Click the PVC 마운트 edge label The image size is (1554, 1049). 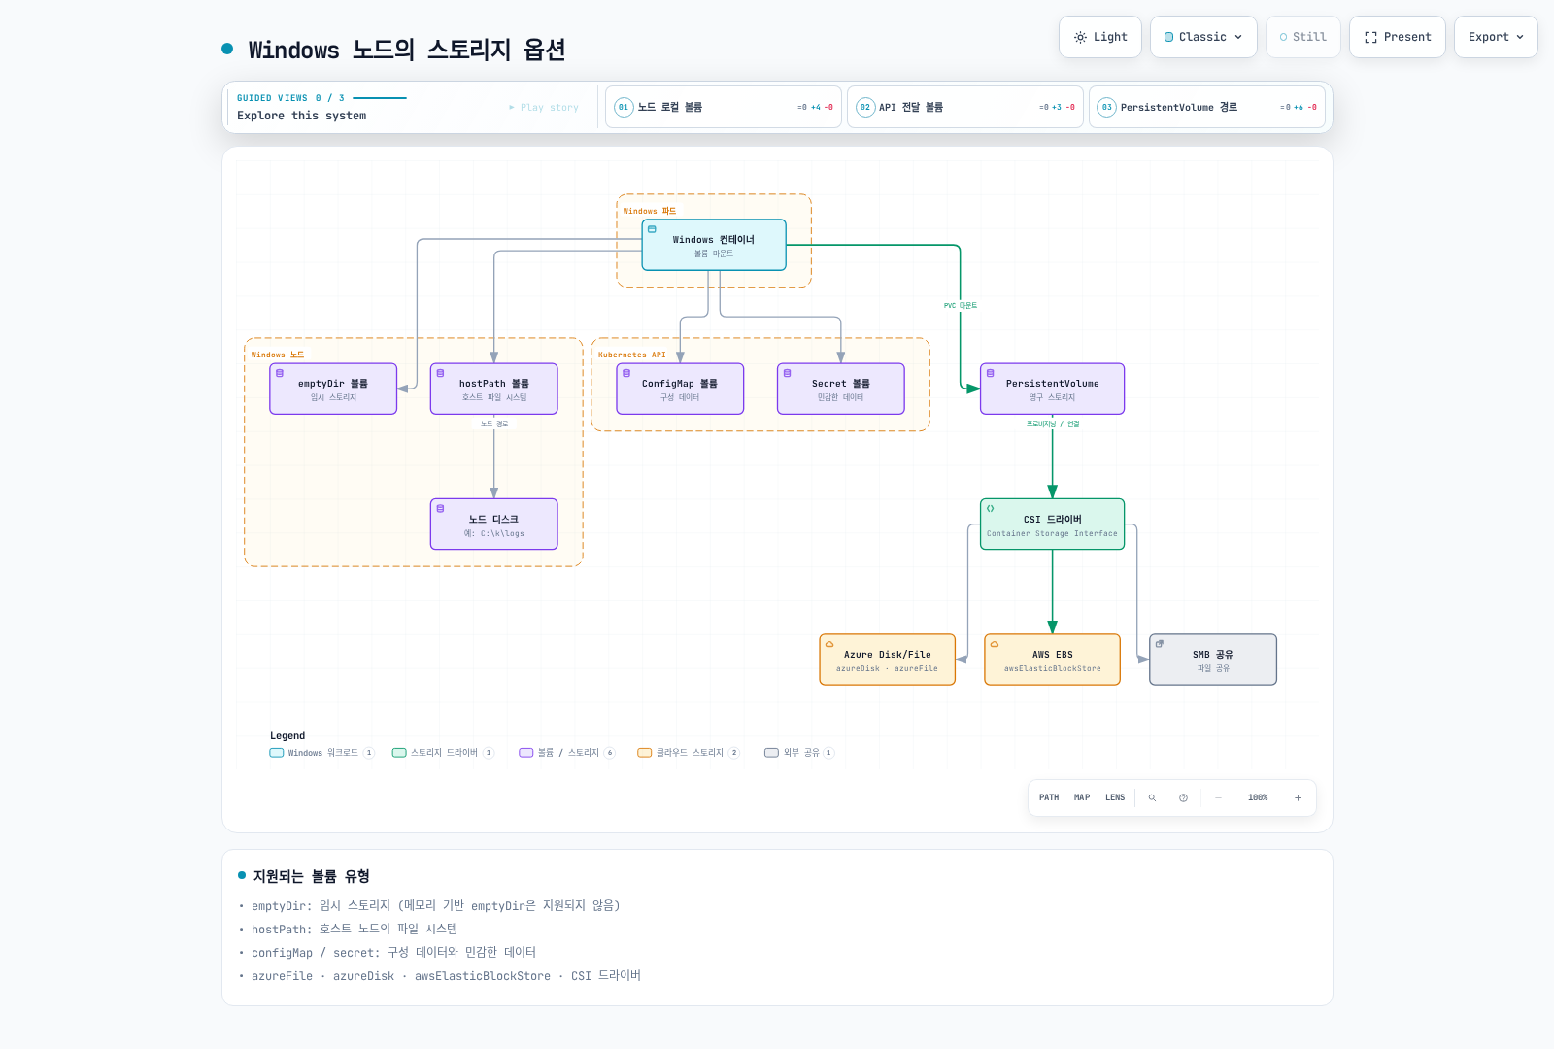point(961,305)
